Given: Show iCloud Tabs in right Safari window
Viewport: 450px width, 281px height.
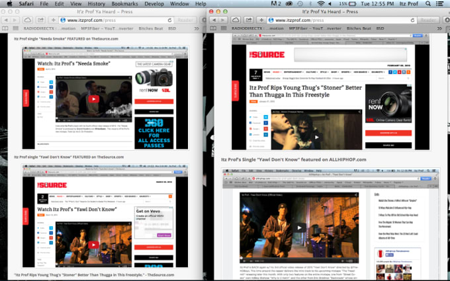Looking at the screenshot, I should click(236, 20).
